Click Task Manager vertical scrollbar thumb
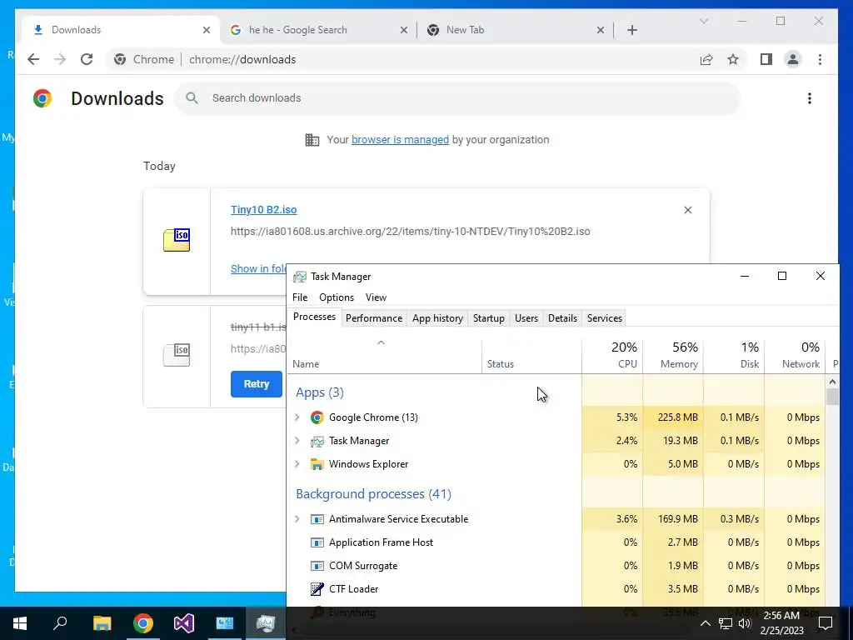 point(832,397)
